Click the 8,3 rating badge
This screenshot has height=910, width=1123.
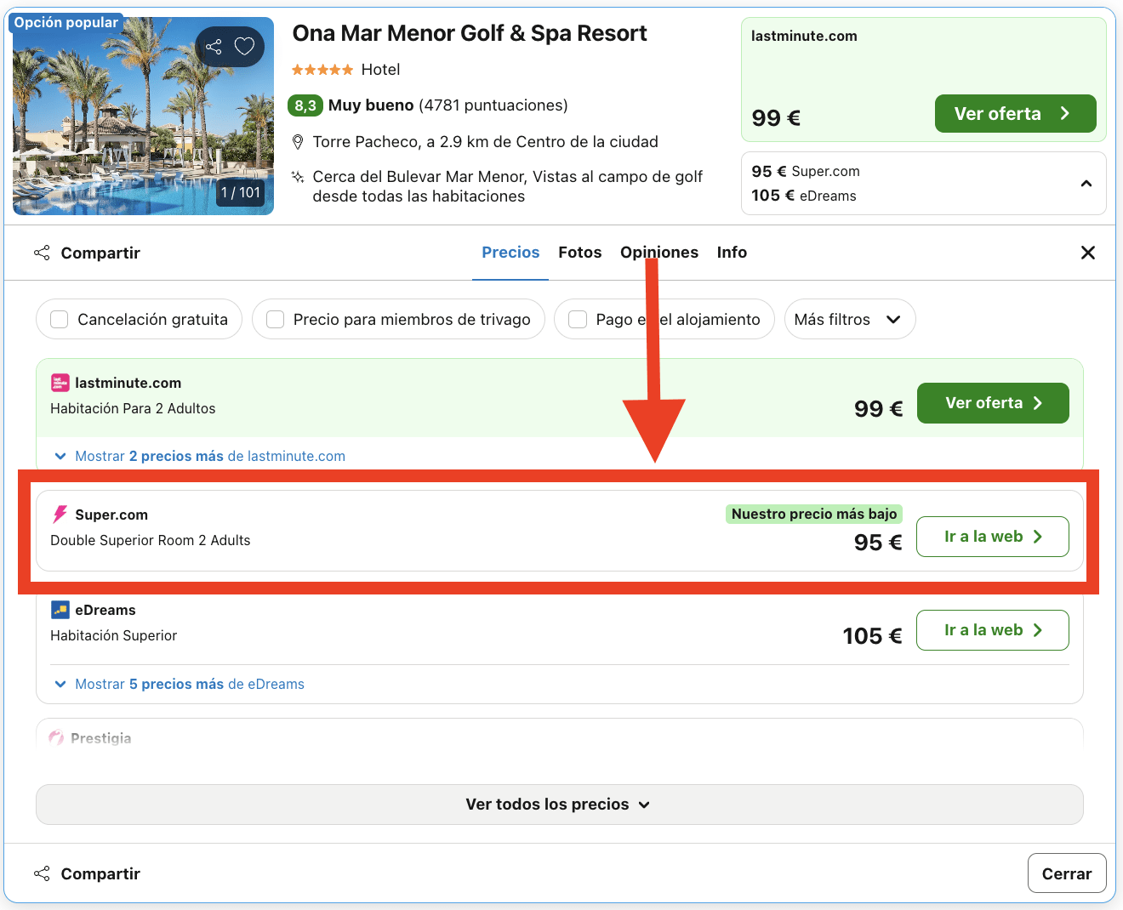click(x=305, y=105)
